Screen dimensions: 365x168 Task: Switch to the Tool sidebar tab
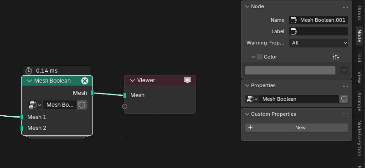coord(359,57)
